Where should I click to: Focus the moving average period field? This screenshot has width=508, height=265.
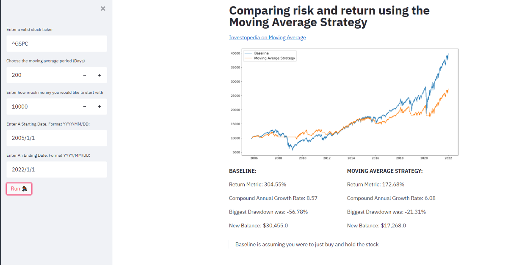pos(42,75)
